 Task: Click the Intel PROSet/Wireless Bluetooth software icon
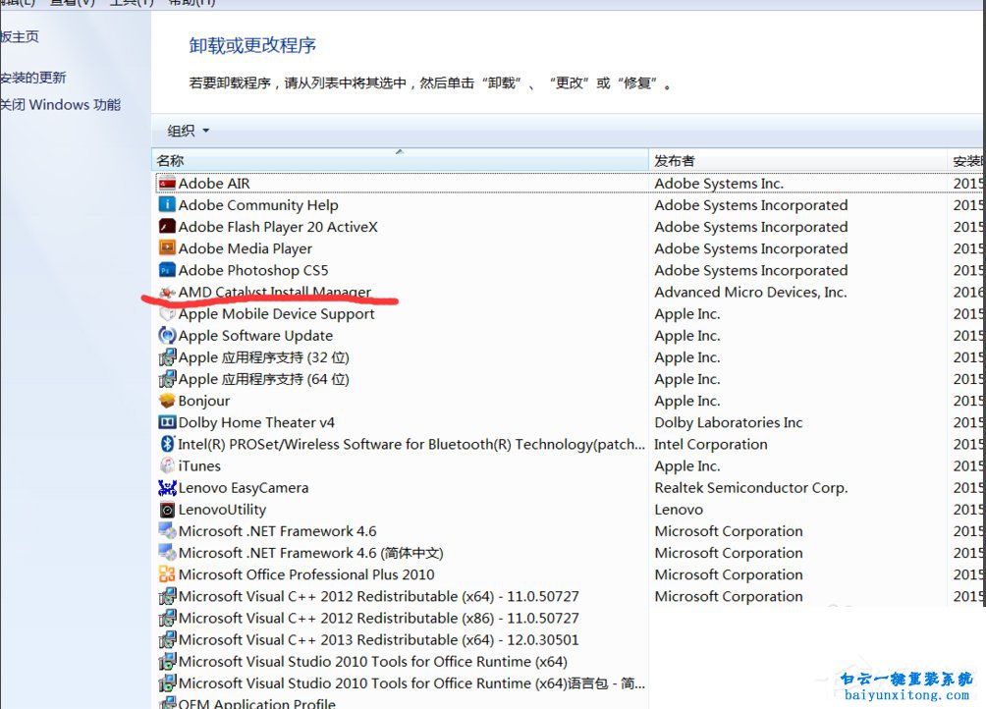click(168, 444)
